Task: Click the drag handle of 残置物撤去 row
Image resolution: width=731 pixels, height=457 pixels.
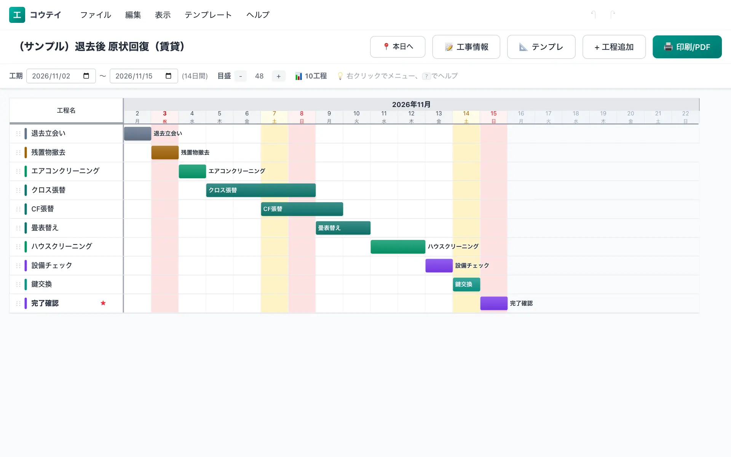Action: click(18, 152)
